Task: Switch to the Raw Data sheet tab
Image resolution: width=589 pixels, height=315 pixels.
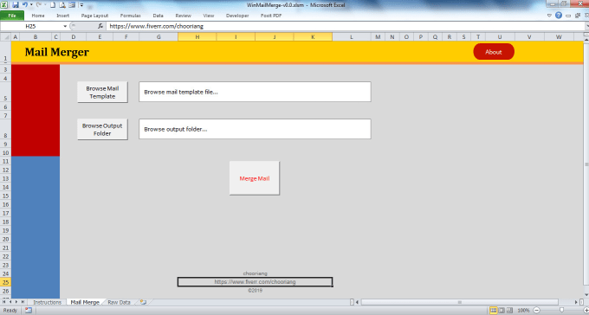Action: (119, 302)
